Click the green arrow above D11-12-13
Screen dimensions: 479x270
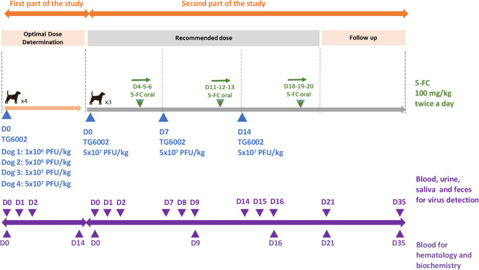[220, 79]
